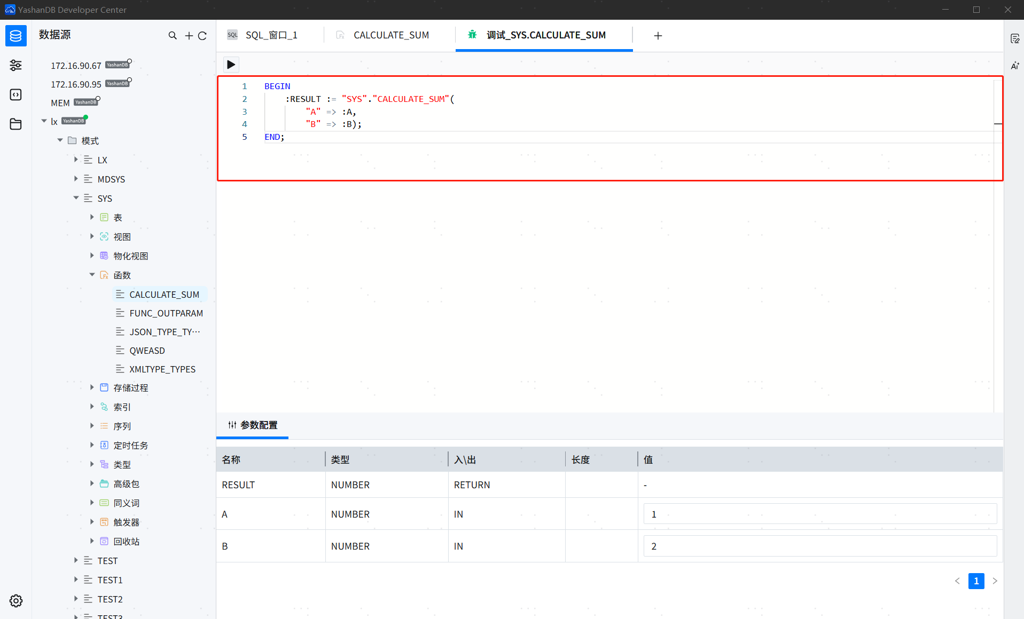Image resolution: width=1024 pixels, height=619 pixels.
Task: Open the data source panel icon
Action: tap(15, 35)
